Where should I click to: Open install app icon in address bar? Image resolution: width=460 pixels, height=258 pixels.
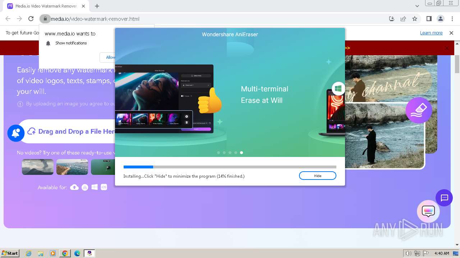coord(392,19)
